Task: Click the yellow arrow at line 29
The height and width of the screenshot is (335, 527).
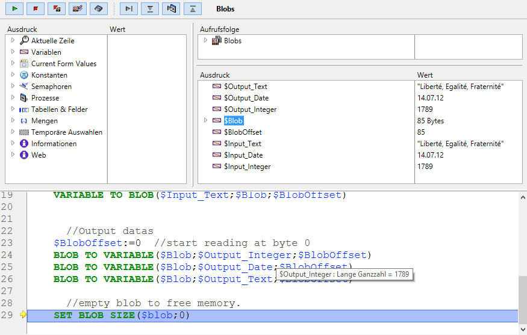Action: [23, 315]
